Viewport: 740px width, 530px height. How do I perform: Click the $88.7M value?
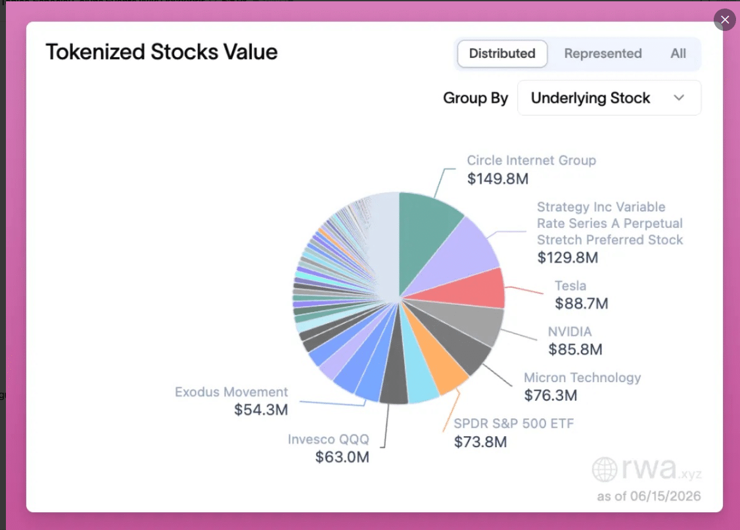click(x=581, y=303)
